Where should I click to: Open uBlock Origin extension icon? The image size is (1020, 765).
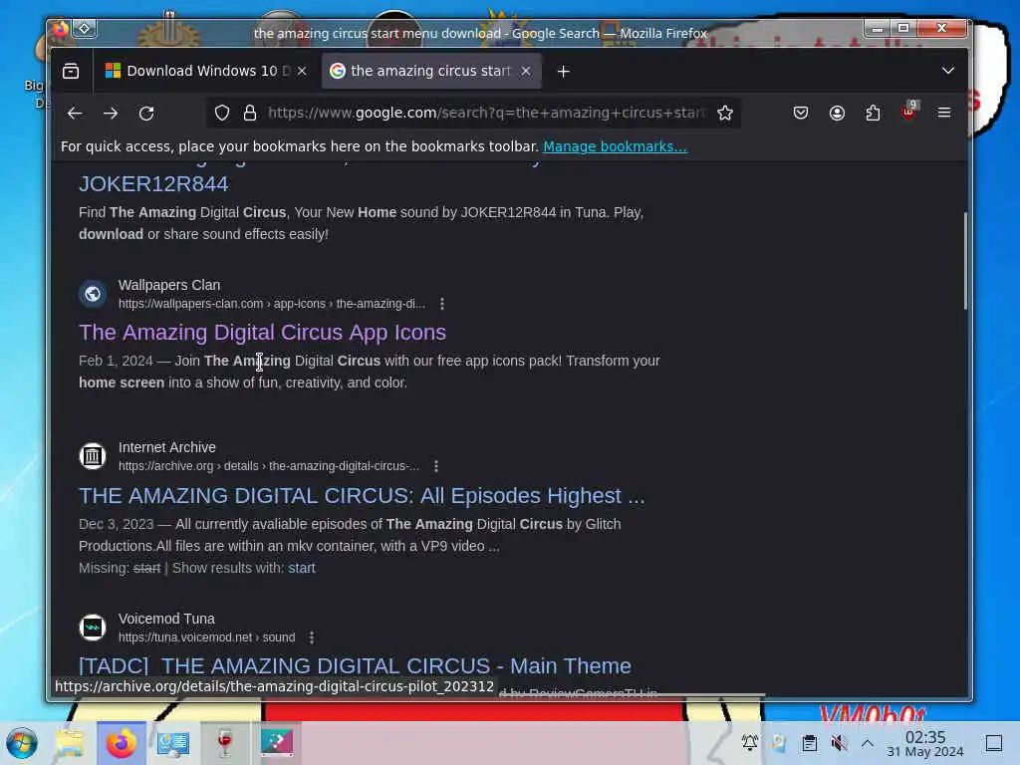908,112
